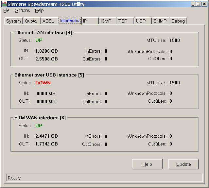Click the 1.8286 GB IN value

tap(46, 51)
